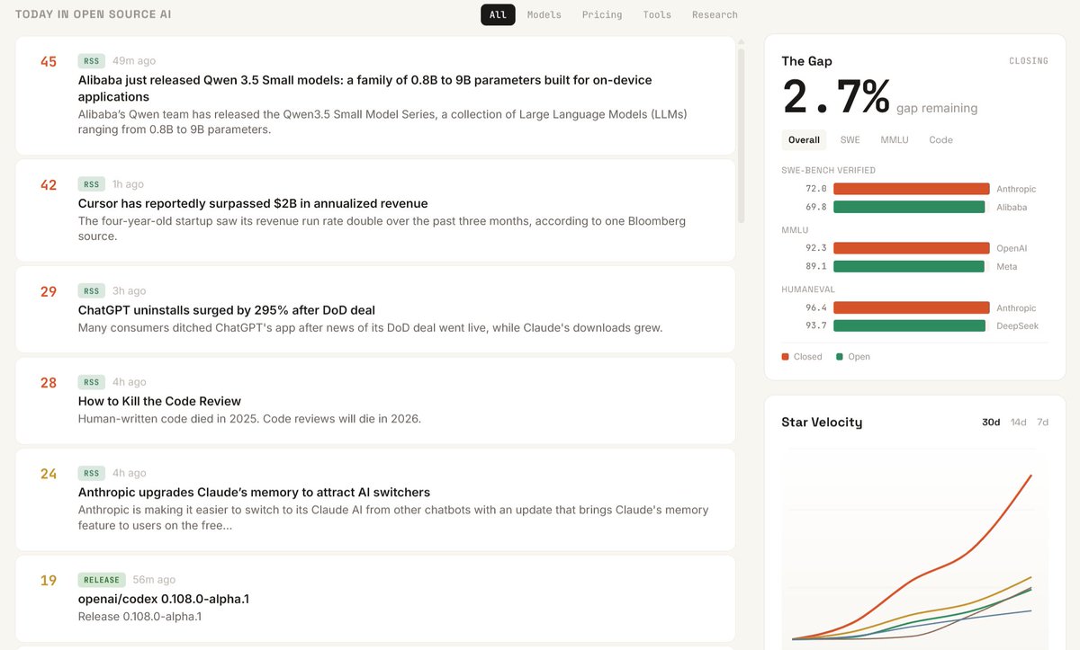This screenshot has height=650, width=1080.
Task: Click the Alibaba 69.8 bar
Action: tap(909, 207)
